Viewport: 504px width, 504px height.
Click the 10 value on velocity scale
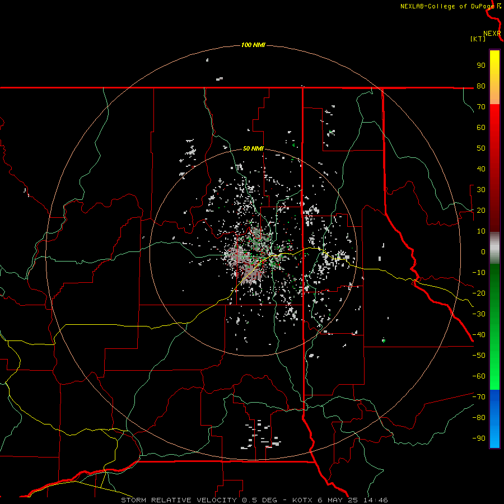[x=481, y=231]
